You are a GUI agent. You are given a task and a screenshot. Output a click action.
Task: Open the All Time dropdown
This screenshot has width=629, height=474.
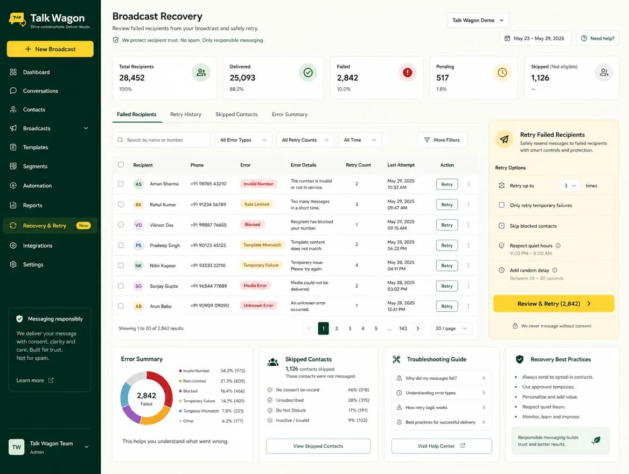point(360,140)
